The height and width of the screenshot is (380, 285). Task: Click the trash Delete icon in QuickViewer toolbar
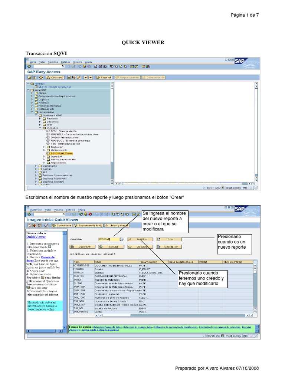tap(39, 225)
